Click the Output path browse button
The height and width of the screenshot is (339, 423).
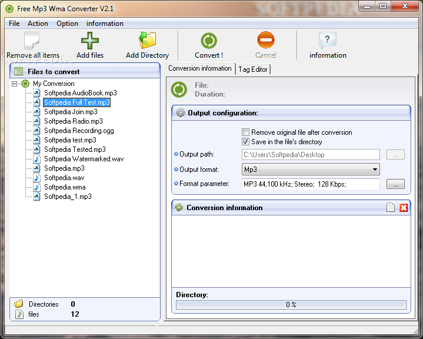(395, 155)
